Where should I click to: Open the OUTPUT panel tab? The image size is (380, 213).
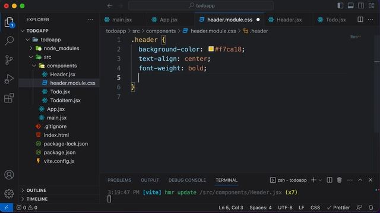click(x=150, y=180)
